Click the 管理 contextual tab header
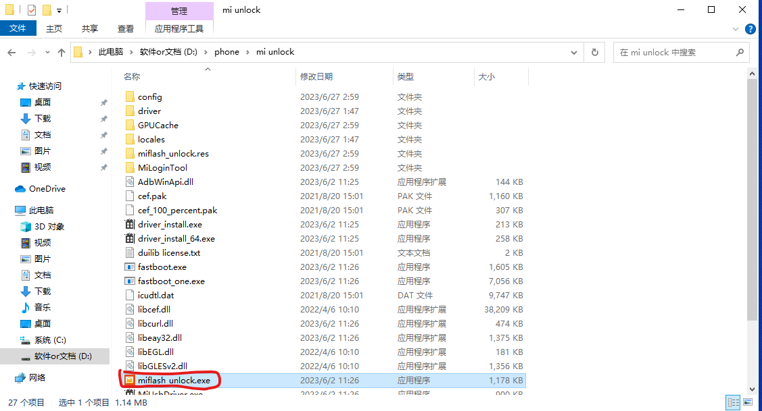 pos(178,11)
